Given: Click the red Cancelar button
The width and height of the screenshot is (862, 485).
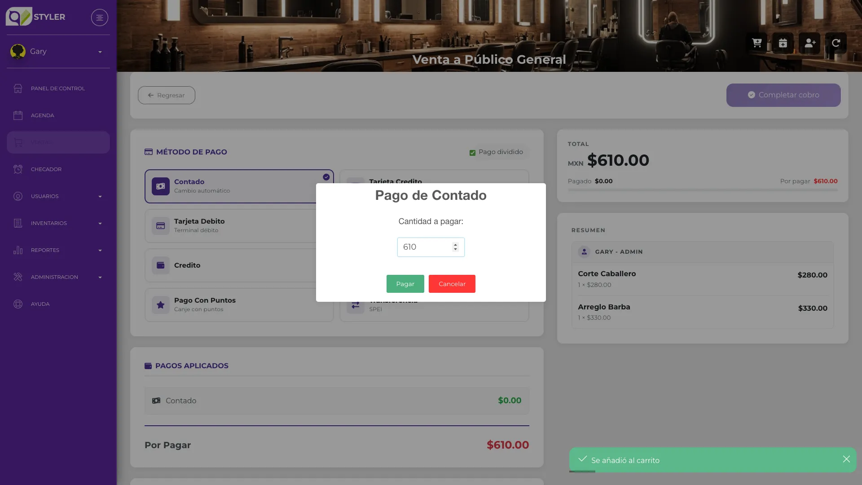Looking at the screenshot, I should point(452,284).
